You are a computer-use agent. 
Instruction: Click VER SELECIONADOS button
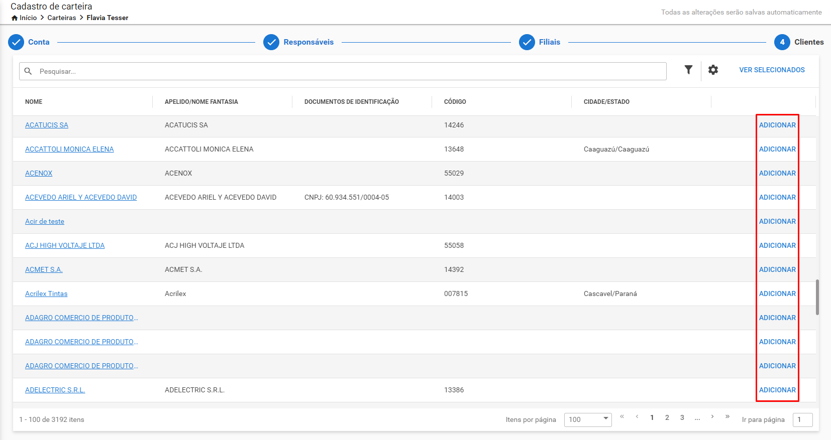click(772, 70)
